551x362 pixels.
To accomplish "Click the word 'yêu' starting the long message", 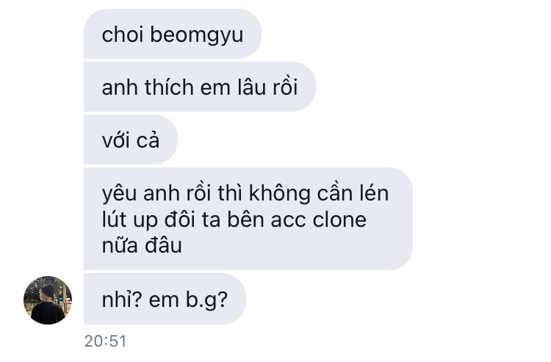I will point(119,194).
